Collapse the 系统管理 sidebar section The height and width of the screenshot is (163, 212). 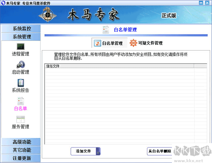click(21, 36)
